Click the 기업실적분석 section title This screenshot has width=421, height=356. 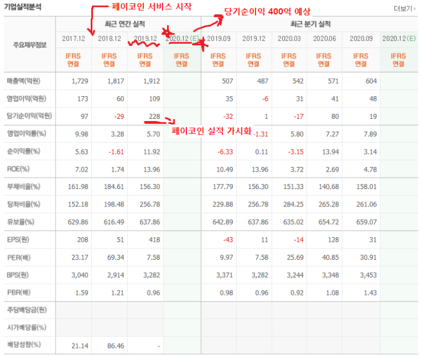pos(23,7)
